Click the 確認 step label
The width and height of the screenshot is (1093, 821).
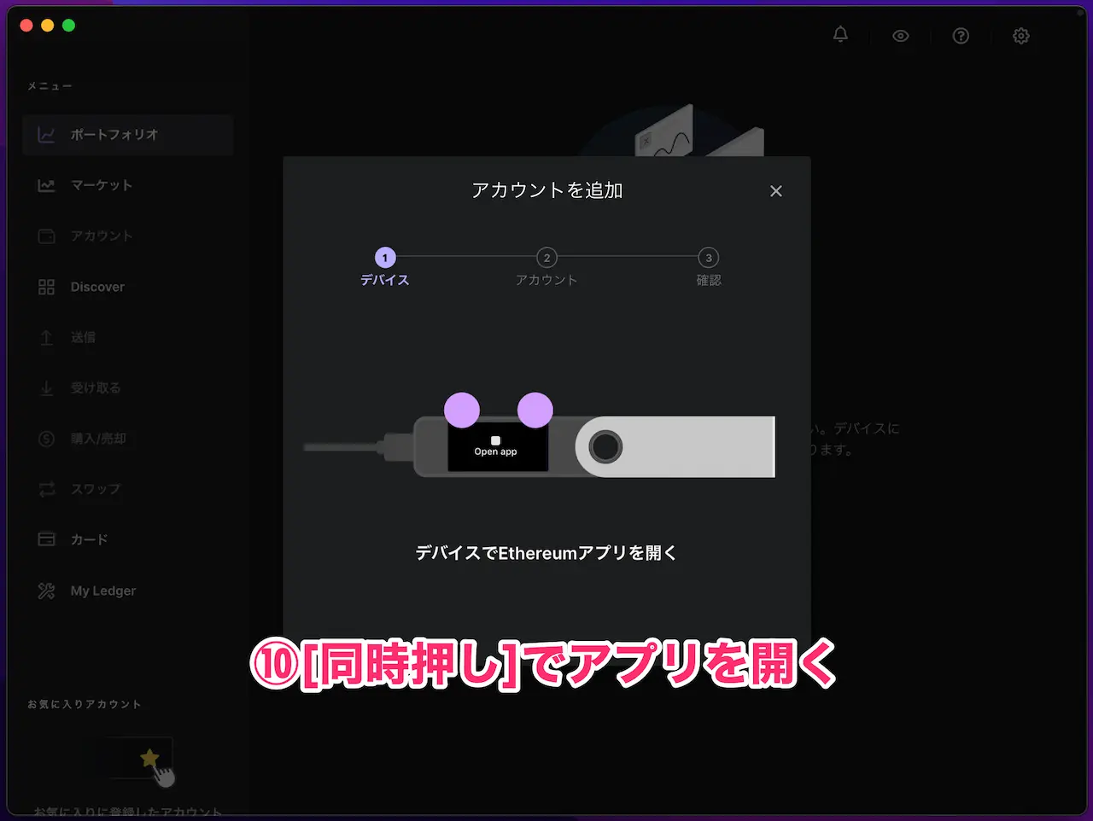click(709, 280)
